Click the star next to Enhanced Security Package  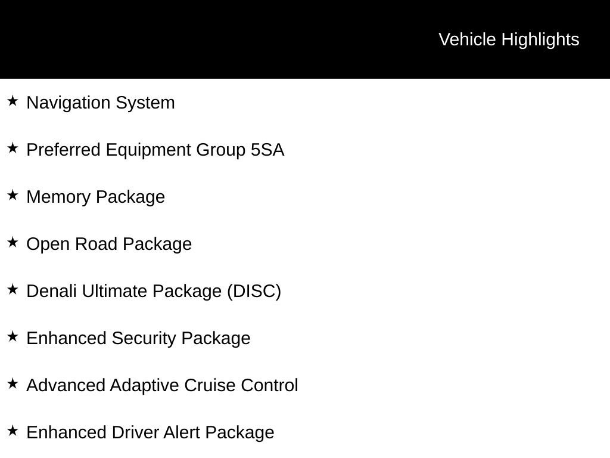pos(13,336)
